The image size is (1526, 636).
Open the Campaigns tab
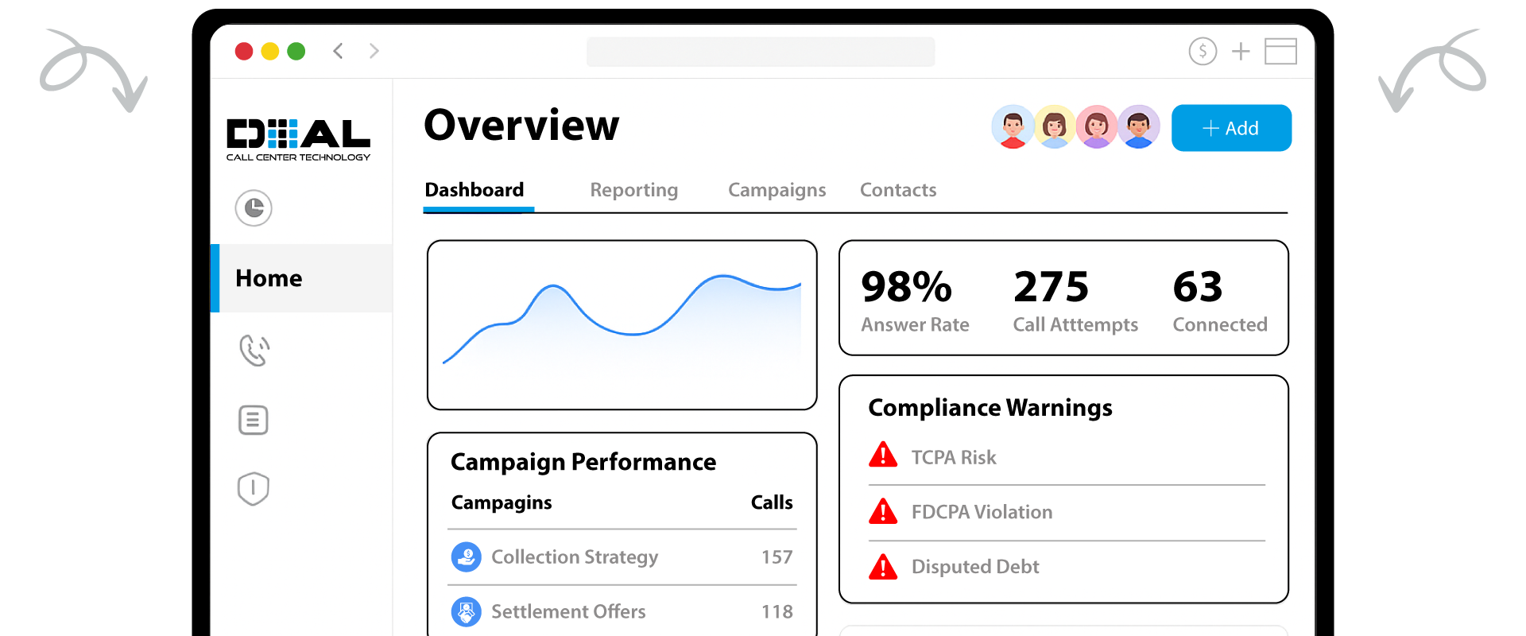tap(777, 190)
